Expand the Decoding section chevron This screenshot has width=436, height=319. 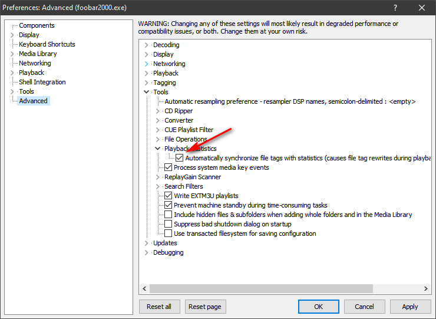(x=146, y=45)
